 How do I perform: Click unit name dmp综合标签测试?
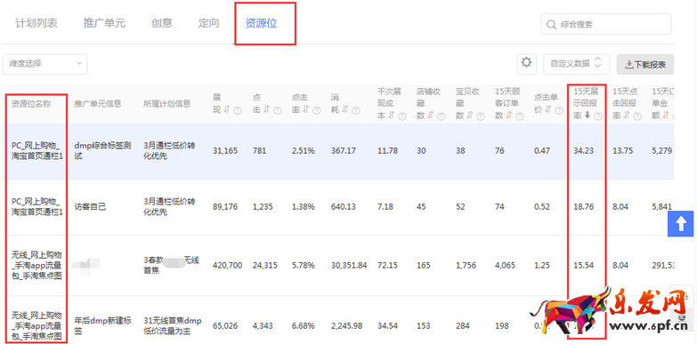(102, 151)
